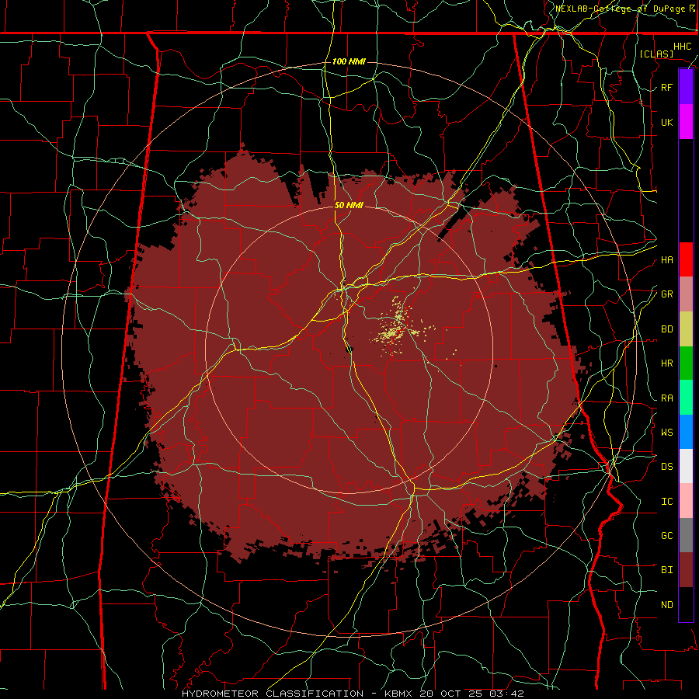699x699 pixels.
Task: Click the white DS legend swatch
Action: pos(686,466)
